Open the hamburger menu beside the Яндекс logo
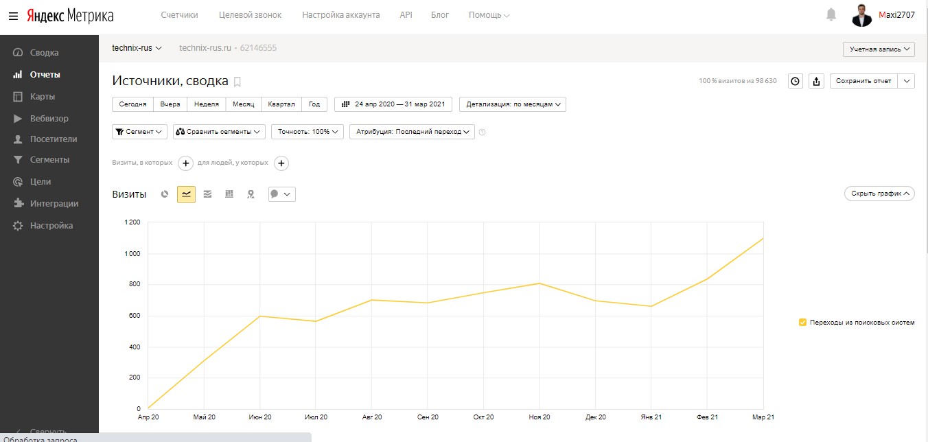 13,15
